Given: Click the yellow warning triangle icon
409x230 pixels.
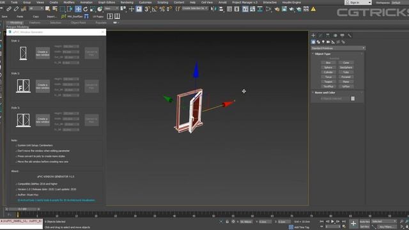Looking at the screenshot, I should click(x=313, y=9).
